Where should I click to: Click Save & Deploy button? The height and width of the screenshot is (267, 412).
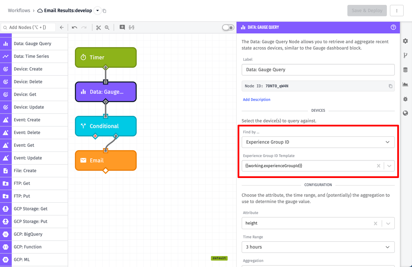pos(367,11)
